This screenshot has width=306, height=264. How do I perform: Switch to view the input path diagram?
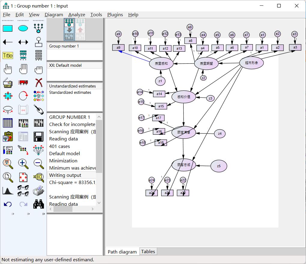click(x=69, y=29)
